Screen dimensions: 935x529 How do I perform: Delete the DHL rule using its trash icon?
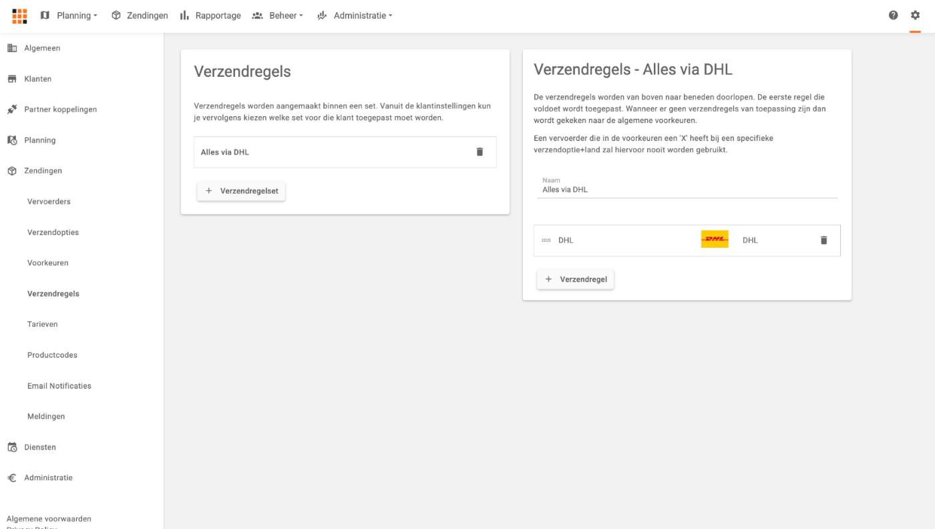coord(823,240)
